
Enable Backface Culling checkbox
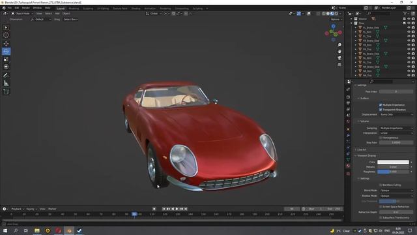click(381, 185)
